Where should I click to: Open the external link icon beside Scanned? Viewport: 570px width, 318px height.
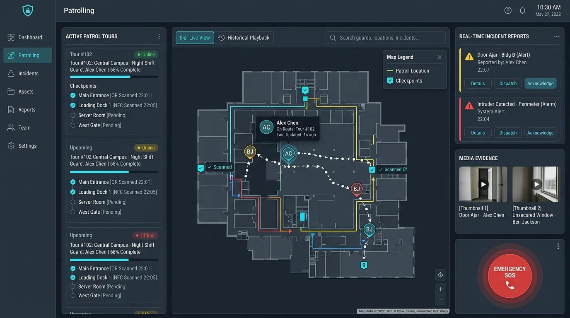pos(405,169)
